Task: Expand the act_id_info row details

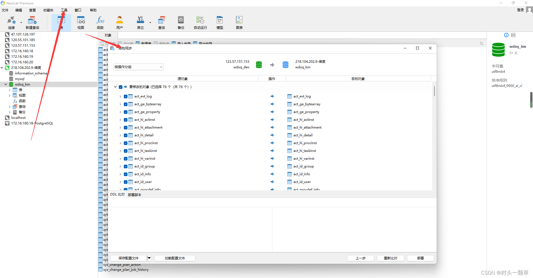Action: (120, 174)
